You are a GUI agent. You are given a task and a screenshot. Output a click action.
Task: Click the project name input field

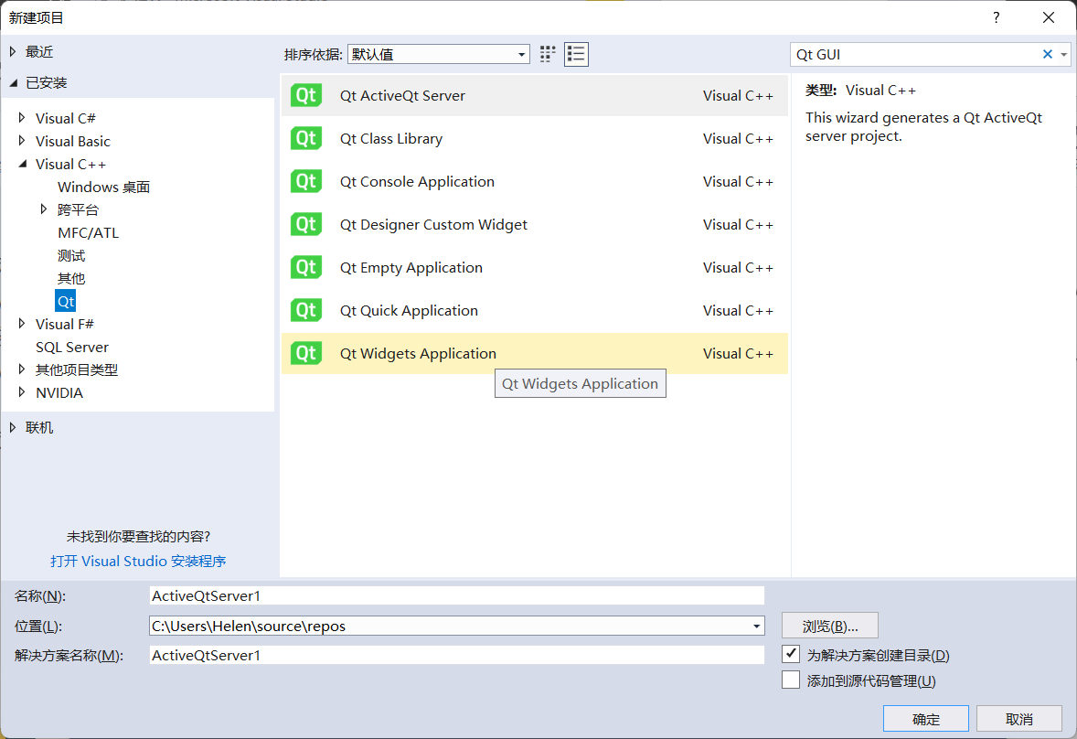457,595
